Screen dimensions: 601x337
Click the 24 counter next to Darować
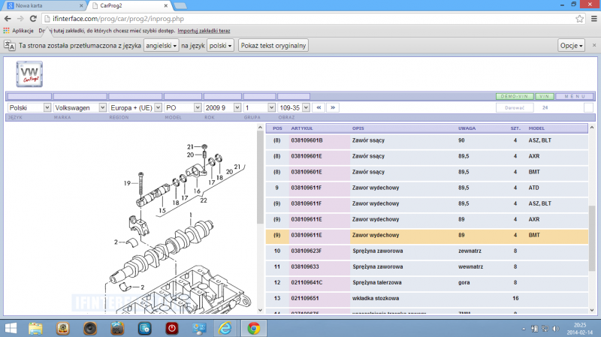[x=545, y=107]
